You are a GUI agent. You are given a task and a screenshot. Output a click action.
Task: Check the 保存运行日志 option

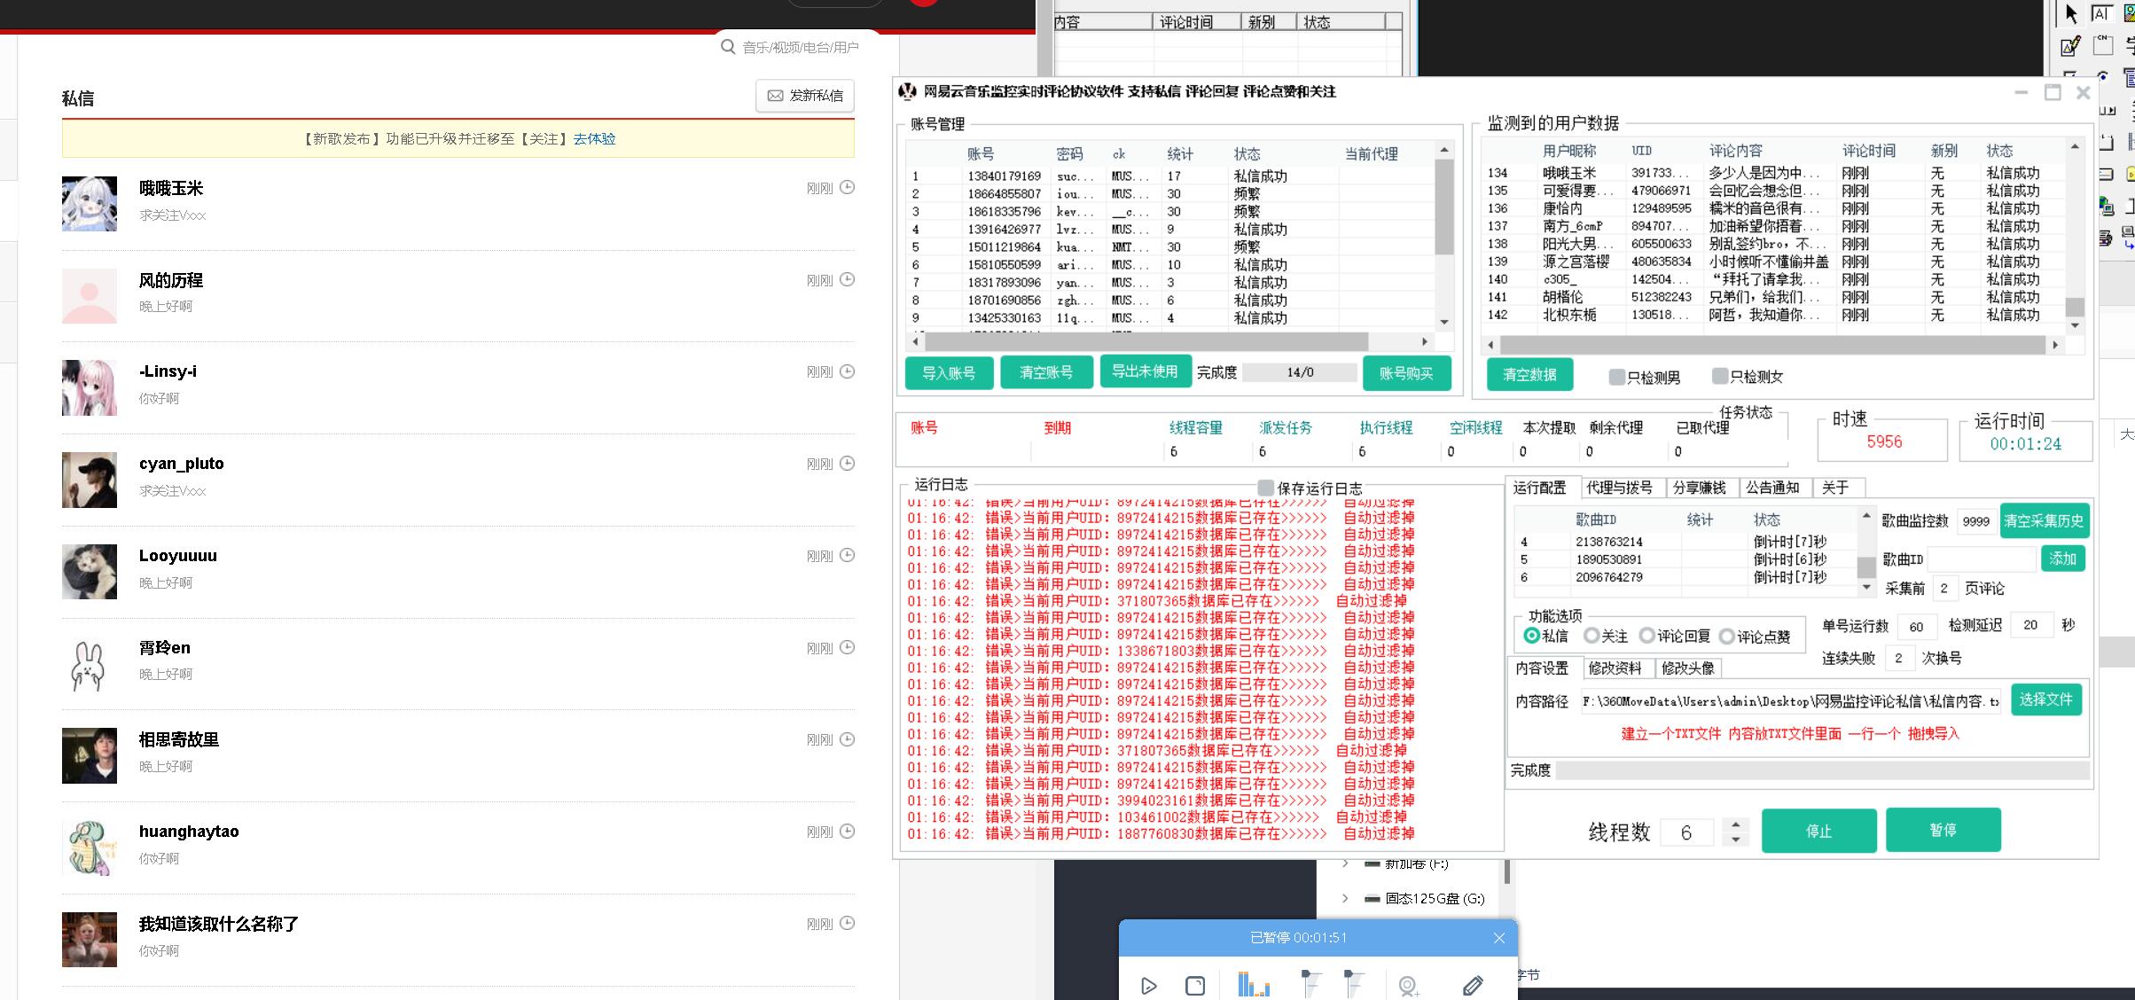pos(1265,488)
